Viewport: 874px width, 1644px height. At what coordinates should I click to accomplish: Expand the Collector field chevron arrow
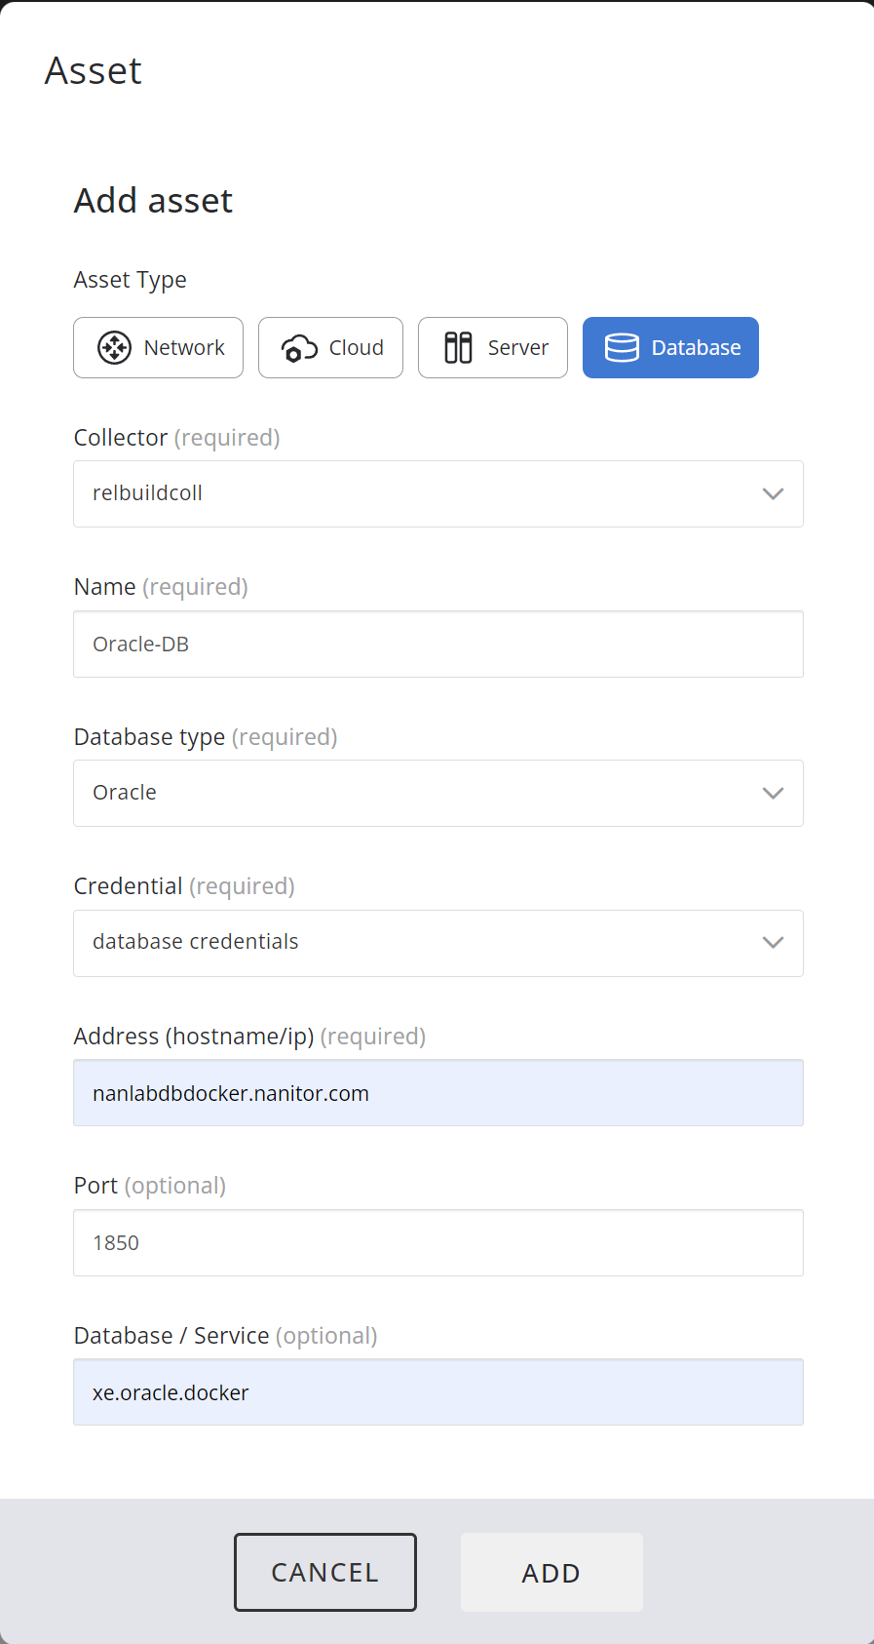773,493
